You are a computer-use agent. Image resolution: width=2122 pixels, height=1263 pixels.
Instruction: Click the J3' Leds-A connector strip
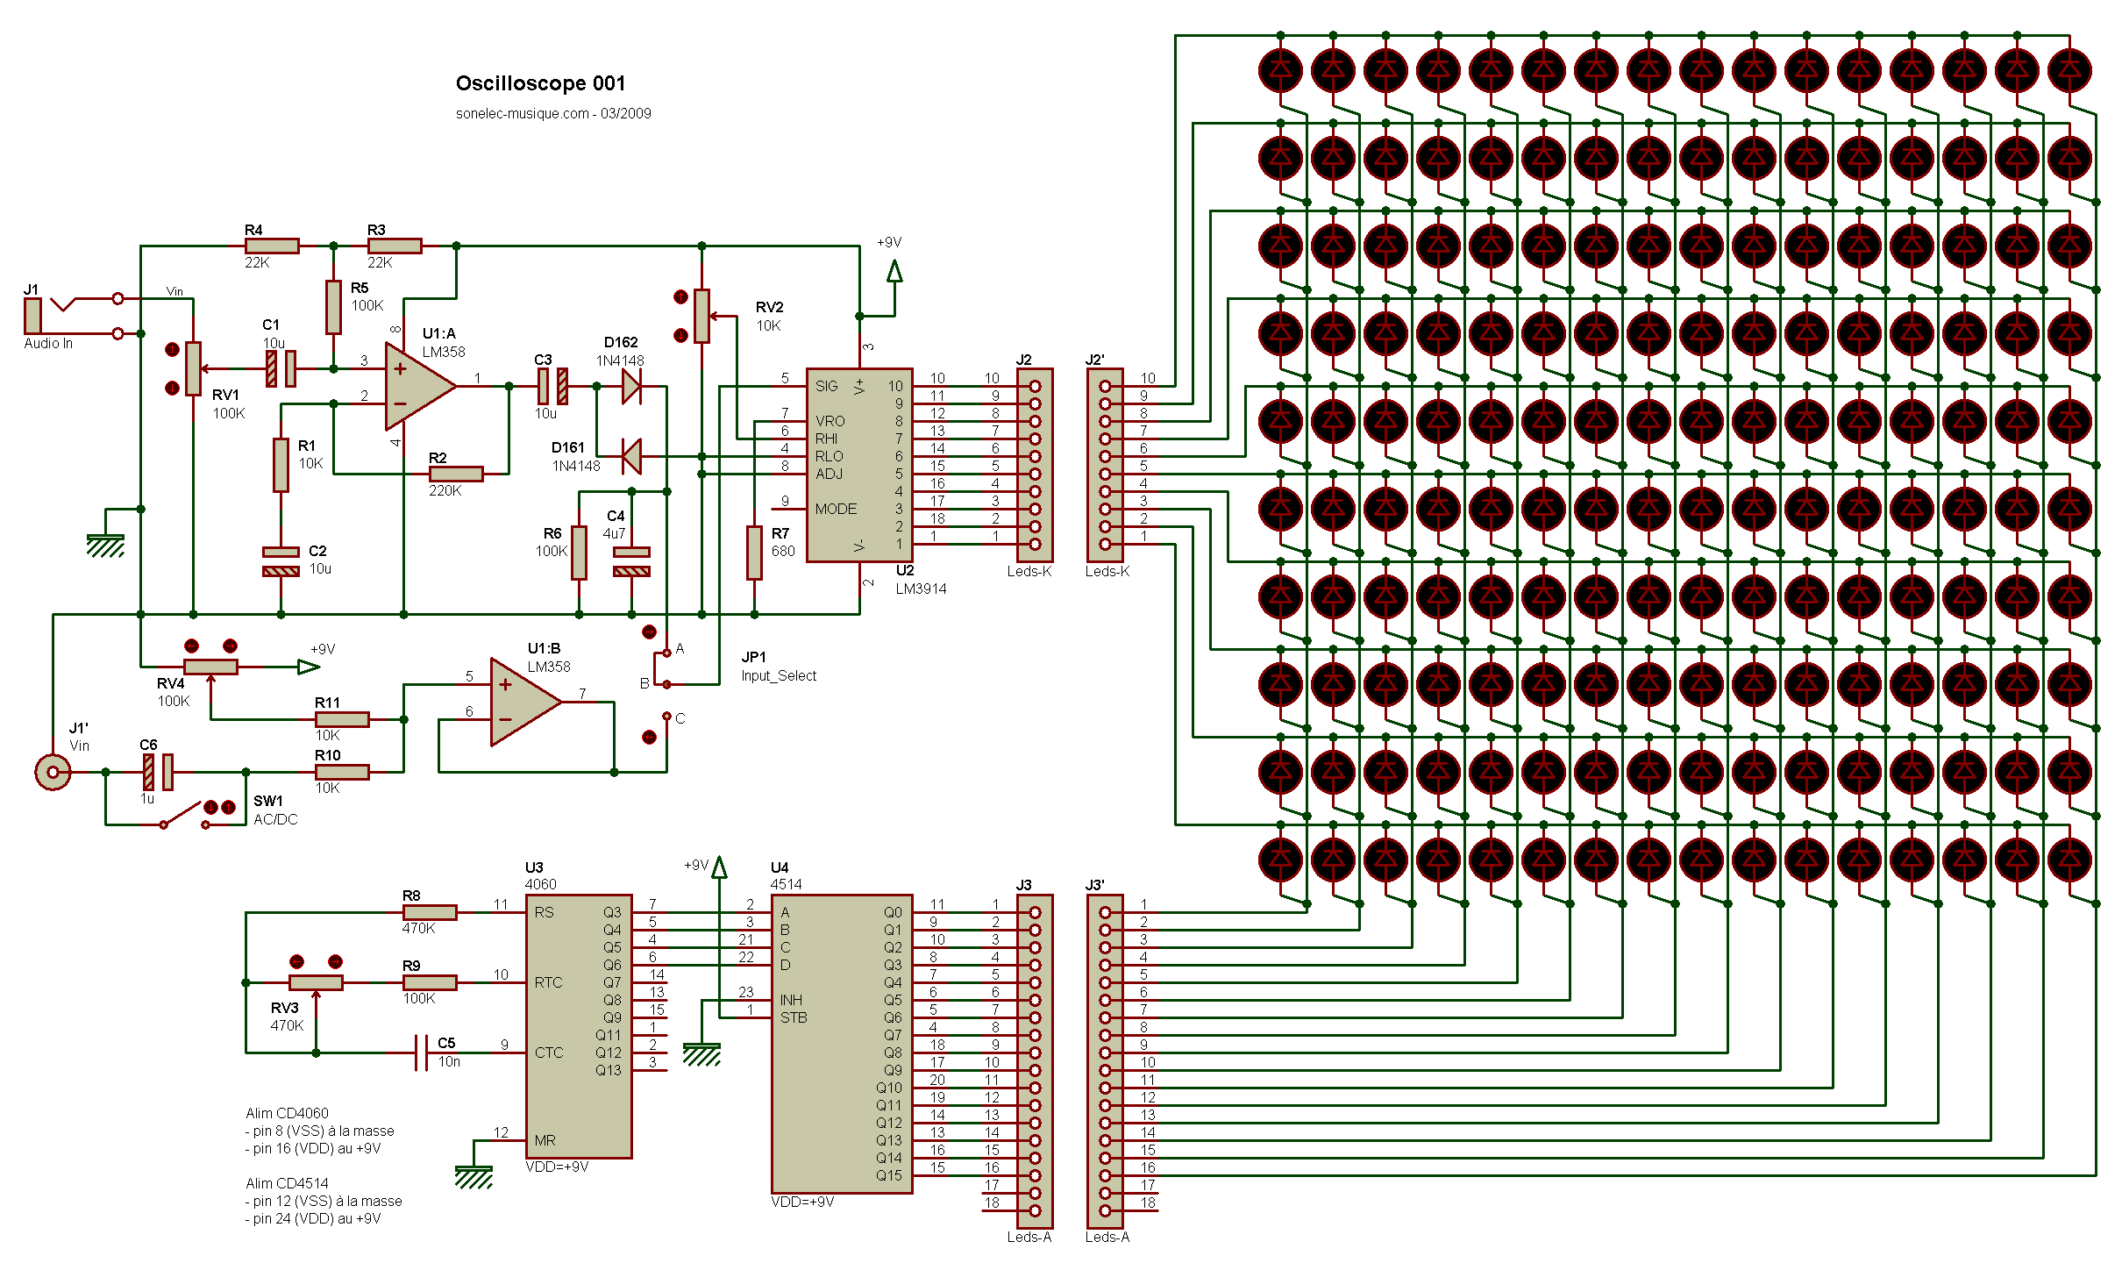(1105, 1061)
